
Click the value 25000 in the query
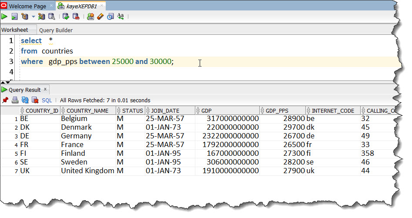point(123,61)
